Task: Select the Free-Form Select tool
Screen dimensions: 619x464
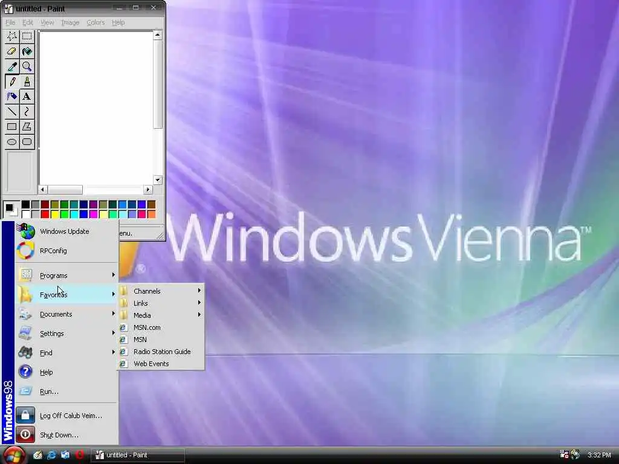Action: (12, 36)
